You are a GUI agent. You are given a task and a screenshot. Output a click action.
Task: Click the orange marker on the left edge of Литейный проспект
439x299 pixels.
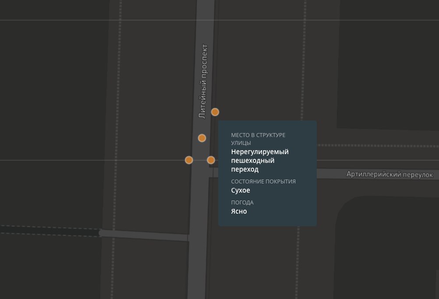click(189, 160)
